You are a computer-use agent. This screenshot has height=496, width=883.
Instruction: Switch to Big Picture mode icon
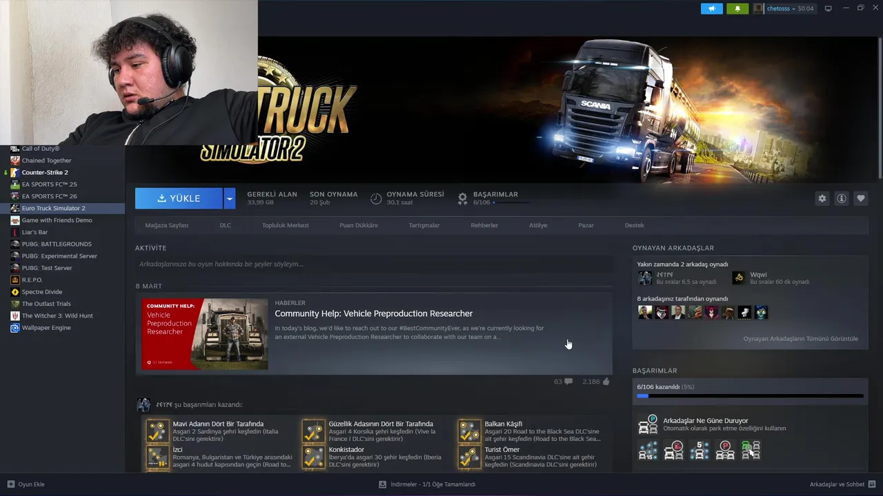(828, 8)
